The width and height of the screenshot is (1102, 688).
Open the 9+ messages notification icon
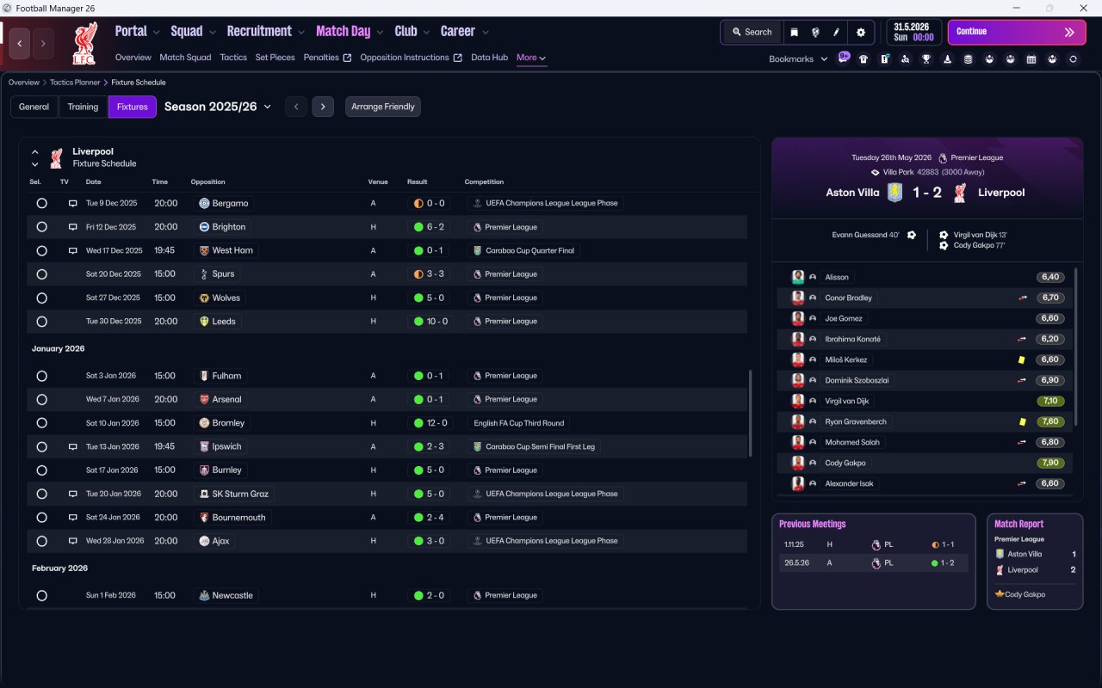pyautogui.click(x=844, y=58)
